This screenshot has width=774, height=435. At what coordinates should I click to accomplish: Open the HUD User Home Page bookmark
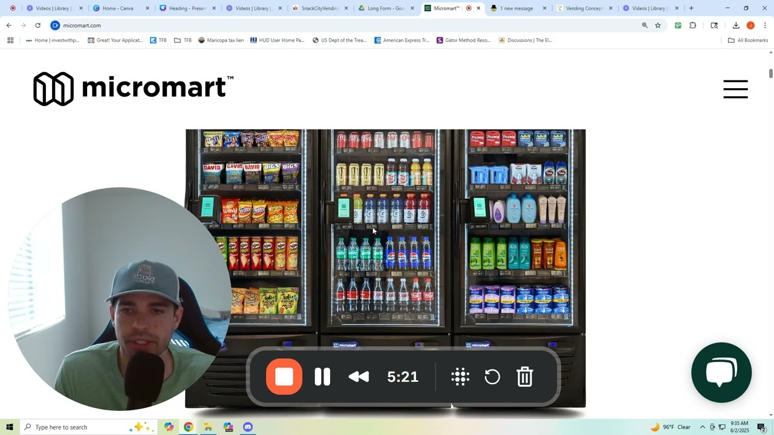(277, 40)
